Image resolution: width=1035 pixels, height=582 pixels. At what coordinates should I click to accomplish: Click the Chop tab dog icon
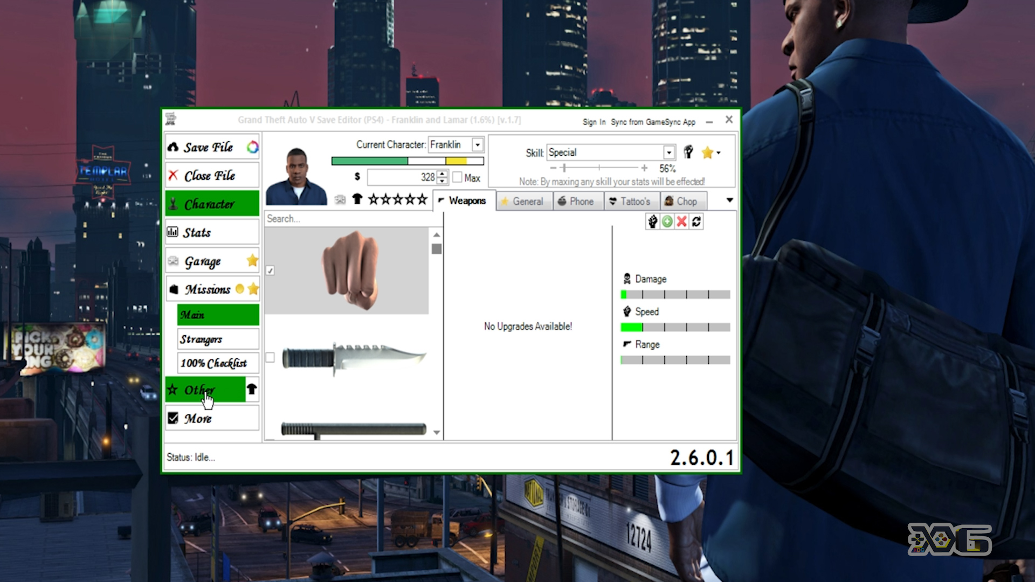[x=668, y=201]
